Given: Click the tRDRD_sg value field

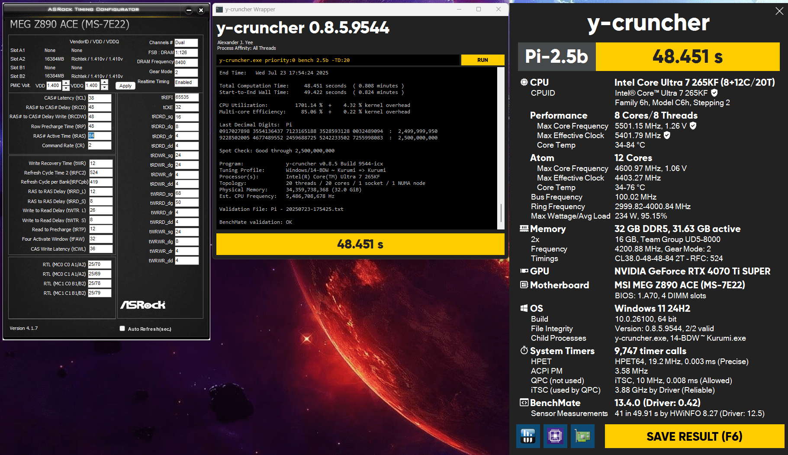Looking at the screenshot, I should pos(187,117).
